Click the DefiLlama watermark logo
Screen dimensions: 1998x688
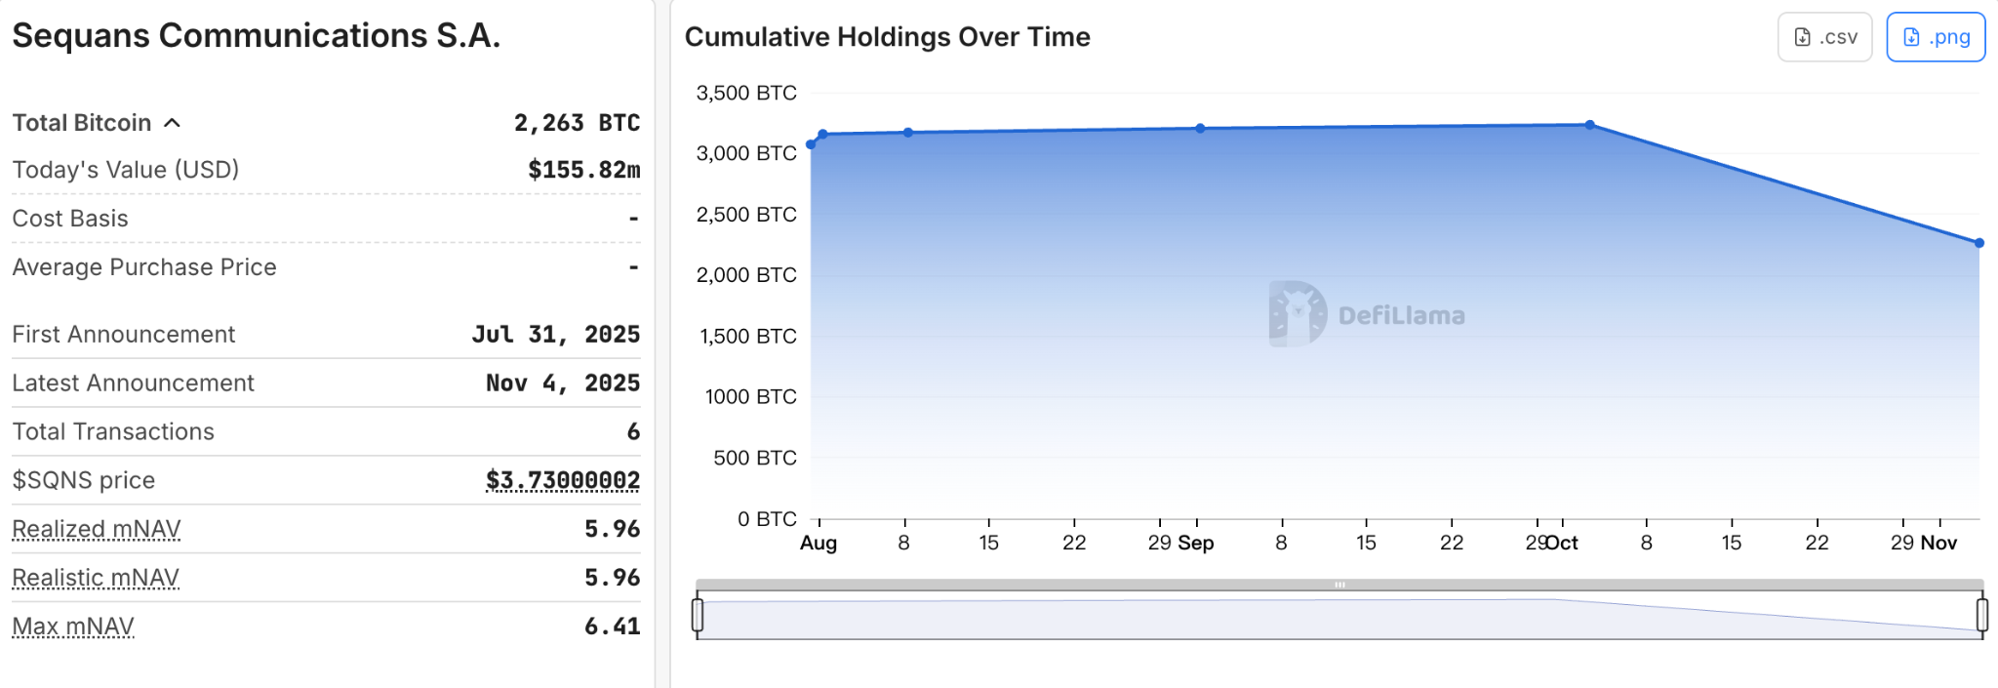click(1298, 314)
